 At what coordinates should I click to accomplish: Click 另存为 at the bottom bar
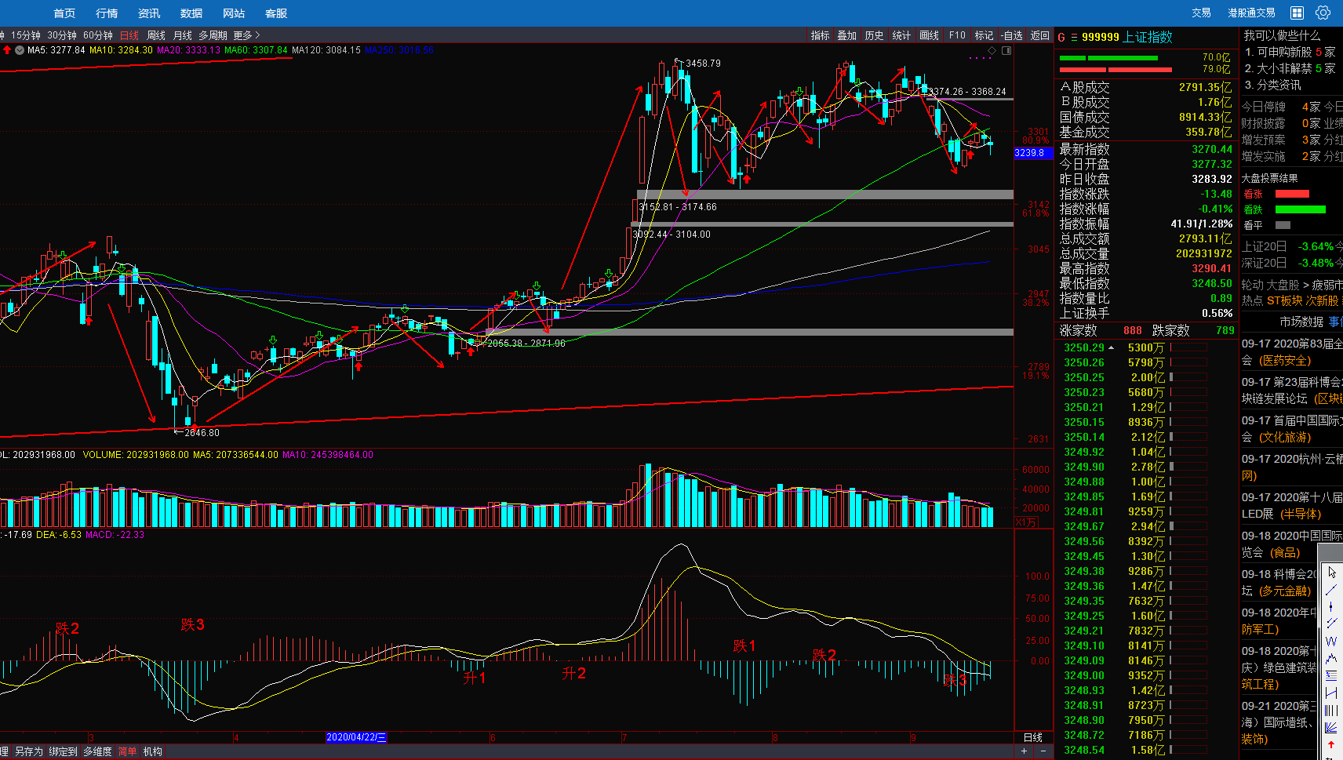point(29,751)
